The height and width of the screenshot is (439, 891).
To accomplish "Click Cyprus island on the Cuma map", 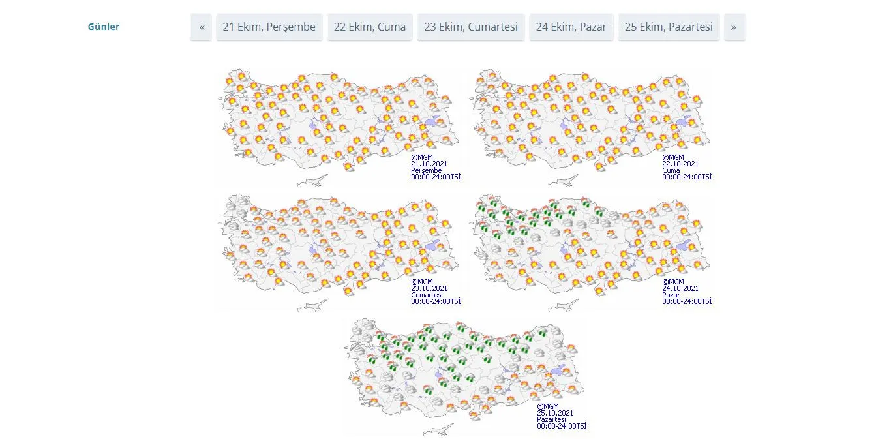I will pyautogui.click(x=565, y=181).
